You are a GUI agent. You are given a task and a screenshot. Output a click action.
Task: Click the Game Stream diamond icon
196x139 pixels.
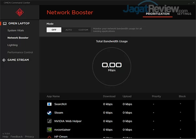click(4, 60)
